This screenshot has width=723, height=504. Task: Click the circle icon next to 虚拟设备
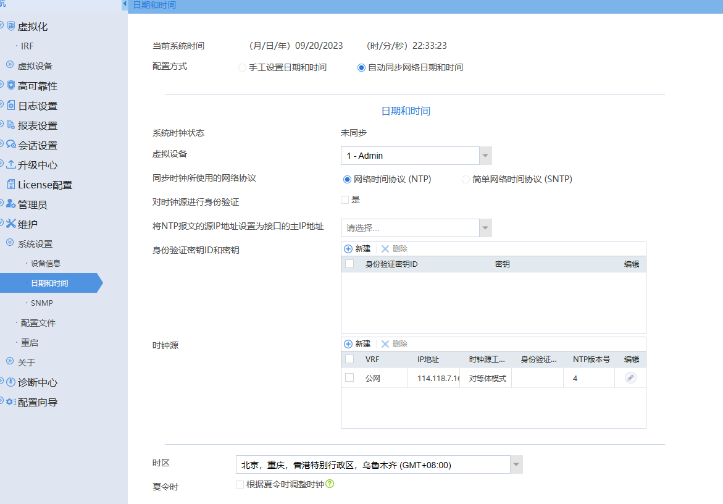[10, 65]
